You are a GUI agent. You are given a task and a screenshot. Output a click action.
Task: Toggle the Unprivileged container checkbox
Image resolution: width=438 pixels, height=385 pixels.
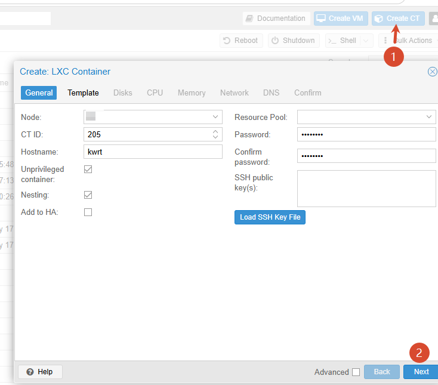click(x=88, y=170)
